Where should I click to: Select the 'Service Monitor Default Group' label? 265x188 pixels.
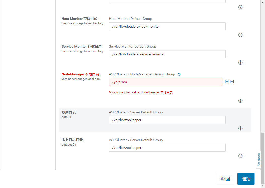click(x=132, y=47)
